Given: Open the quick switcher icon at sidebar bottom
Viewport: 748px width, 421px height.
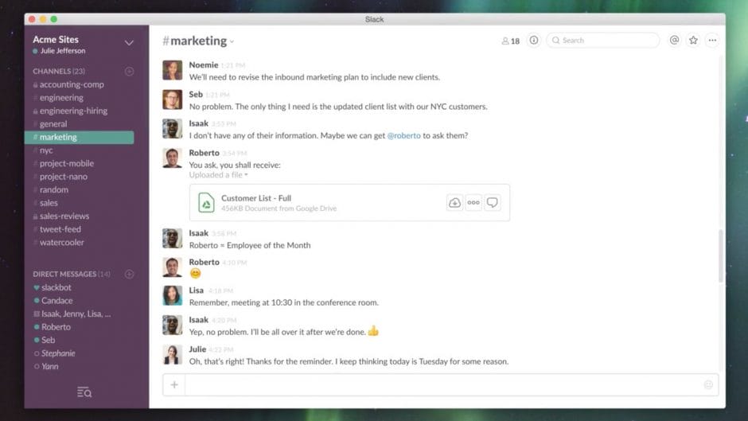Looking at the screenshot, I should 84,392.
